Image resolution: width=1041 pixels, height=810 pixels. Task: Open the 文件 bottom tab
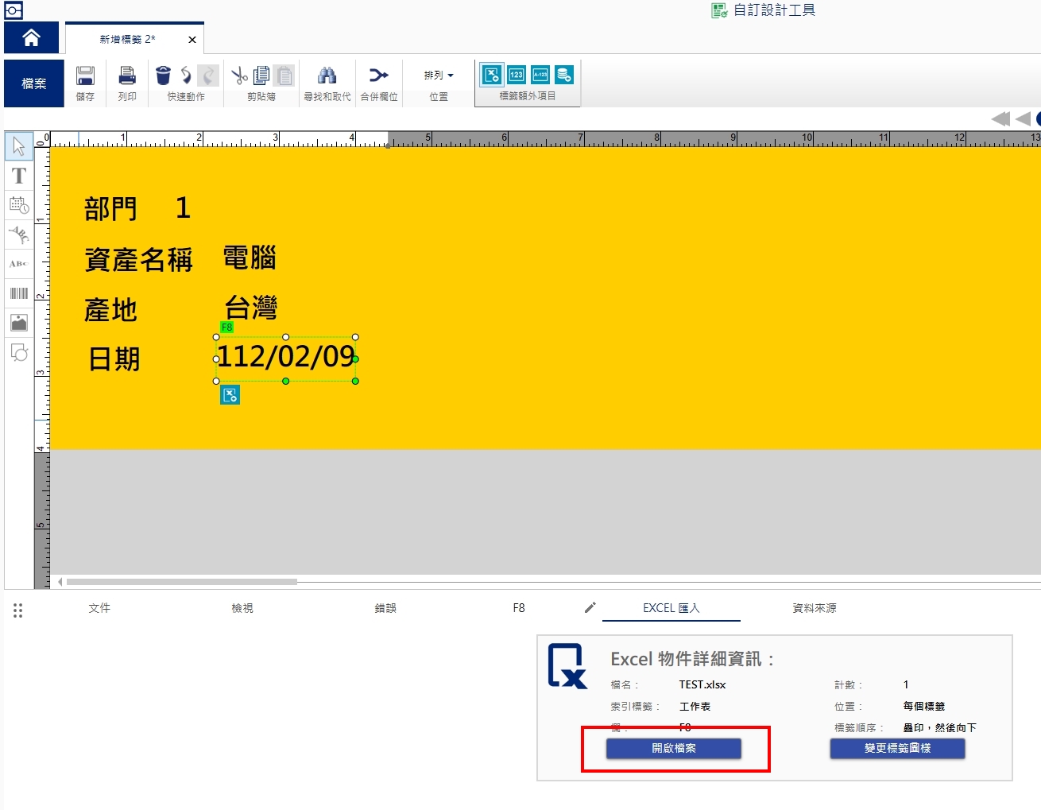(99, 608)
